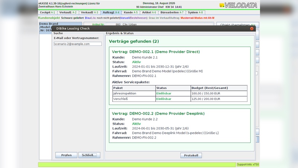The width and height of the screenshot is (298, 168).
Task: Click the green status bar at bottom
Action: click(x=137, y=164)
